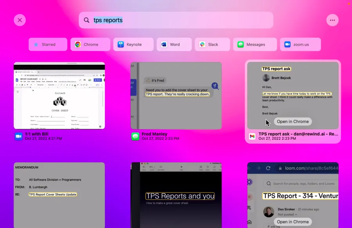This screenshot has width=352, height=228.
Task: Open the loom.com TPS Report thumbnail
Action: (293, 195)
